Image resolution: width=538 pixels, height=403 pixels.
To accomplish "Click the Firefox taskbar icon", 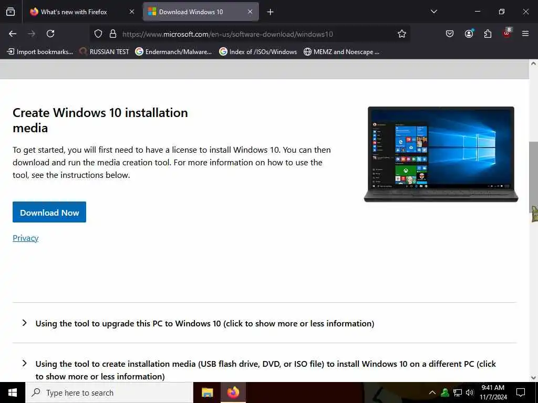I will point(233,393).
